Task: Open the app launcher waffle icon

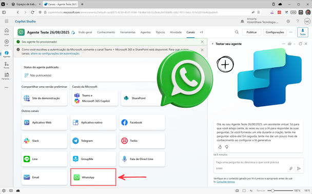Action: click(x=7, y=21)
